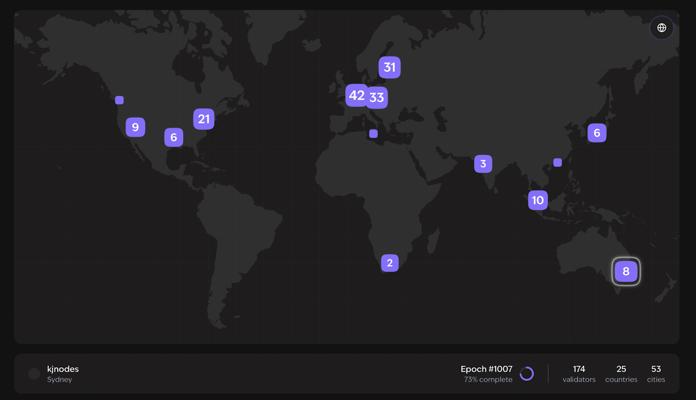Click the epoch progress ring indicator
Screen dimensions: 696x400
(x=526, y=373)
